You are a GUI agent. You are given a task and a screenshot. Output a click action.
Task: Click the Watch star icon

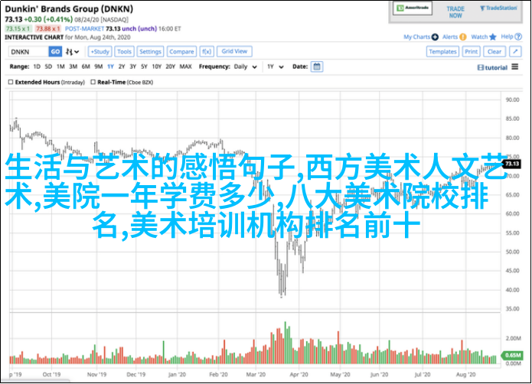tap(493, 37)
